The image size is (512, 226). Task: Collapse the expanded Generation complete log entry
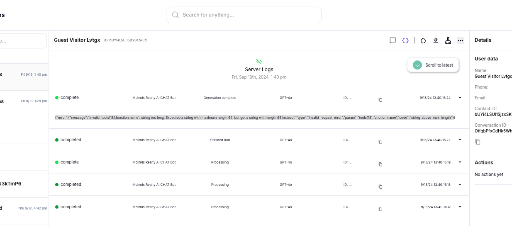click(460, 98)
